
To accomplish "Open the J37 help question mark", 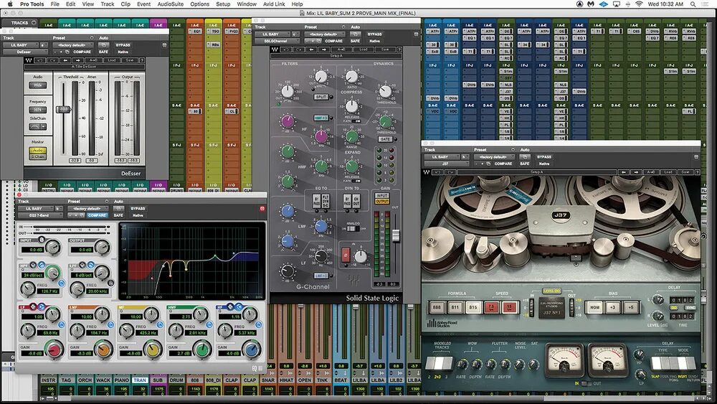I will coord(698,172).
